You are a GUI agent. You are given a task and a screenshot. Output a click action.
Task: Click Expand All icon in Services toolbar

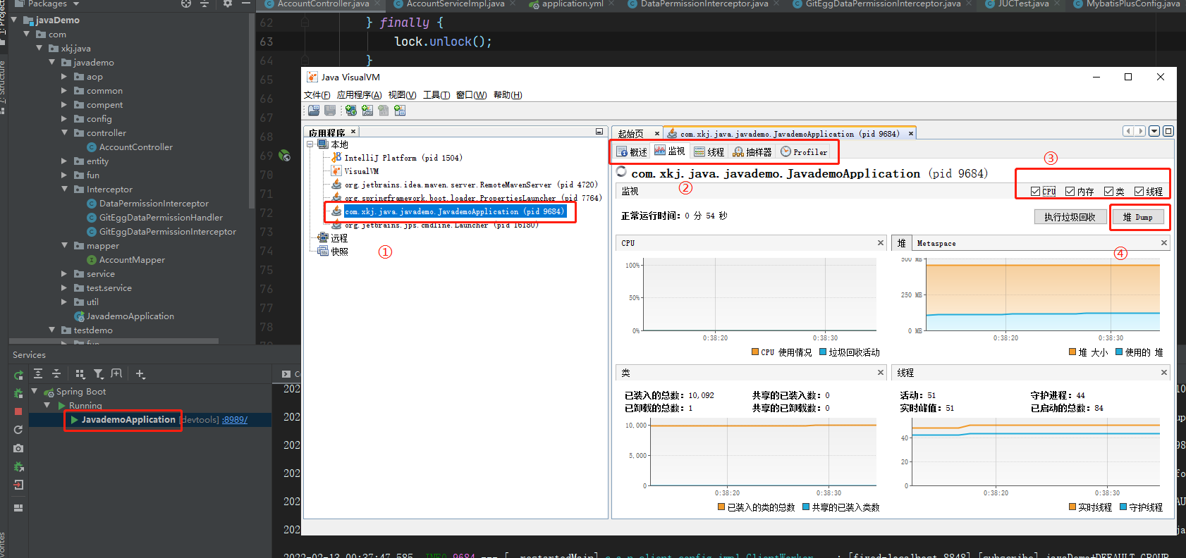click(x=38, y=374)
